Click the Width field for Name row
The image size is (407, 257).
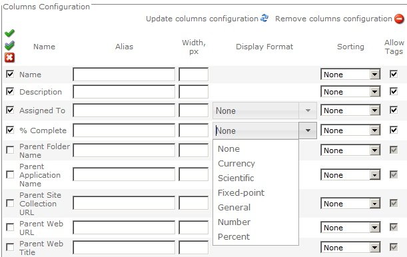point(193,75)
